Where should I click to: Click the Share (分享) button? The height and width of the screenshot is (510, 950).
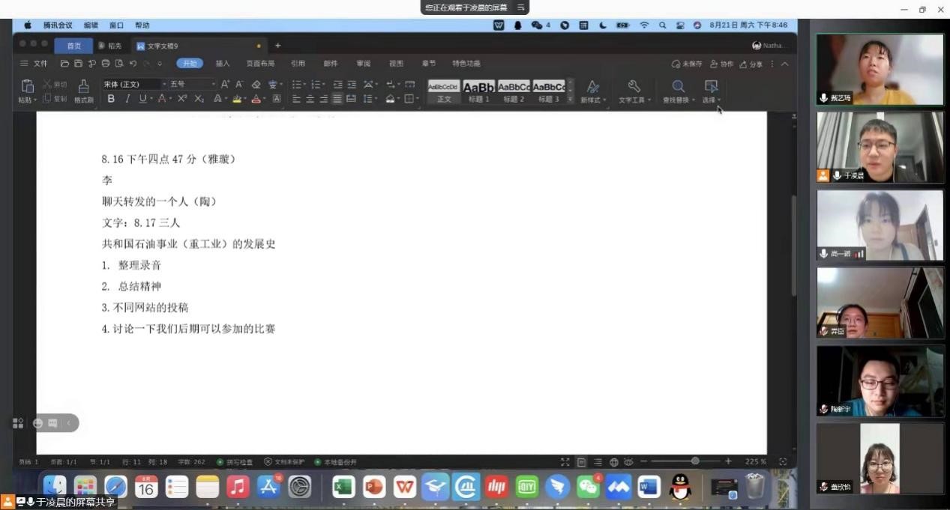tap(751, 64)
